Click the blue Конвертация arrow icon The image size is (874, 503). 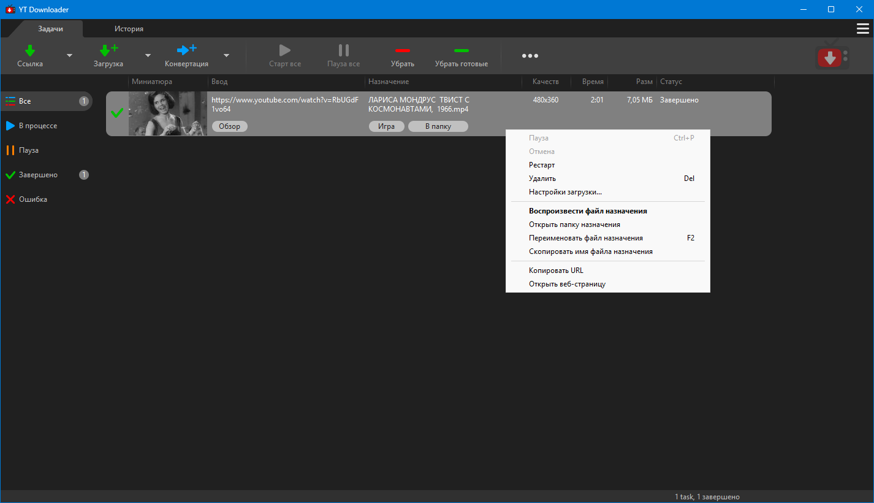[x=186, y=50]
